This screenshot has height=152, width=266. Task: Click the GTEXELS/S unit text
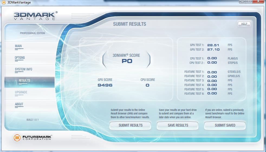[x=234, y=72]
